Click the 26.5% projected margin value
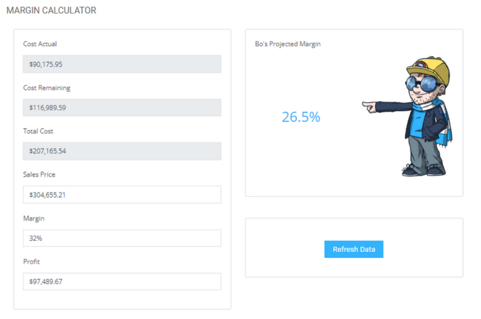Screen dimensions: 481x319 [301, 117]
